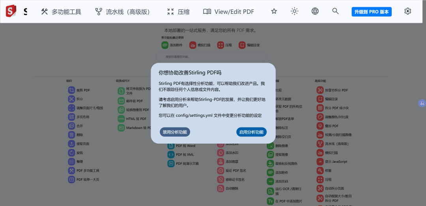
Task: Open the 移除证书签名 tool
Action: pos(231,180)
